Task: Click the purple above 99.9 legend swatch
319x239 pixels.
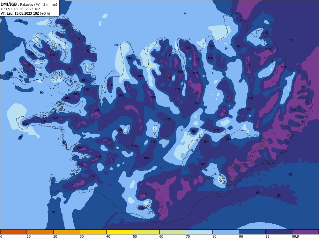Action: pos(305,232)
